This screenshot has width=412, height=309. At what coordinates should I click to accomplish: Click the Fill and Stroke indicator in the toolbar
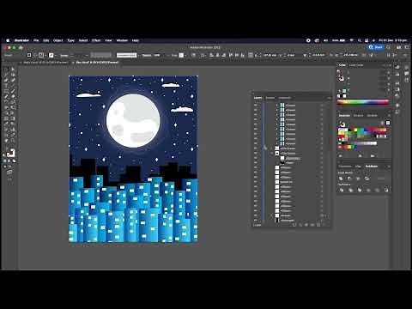pos(10,153)
